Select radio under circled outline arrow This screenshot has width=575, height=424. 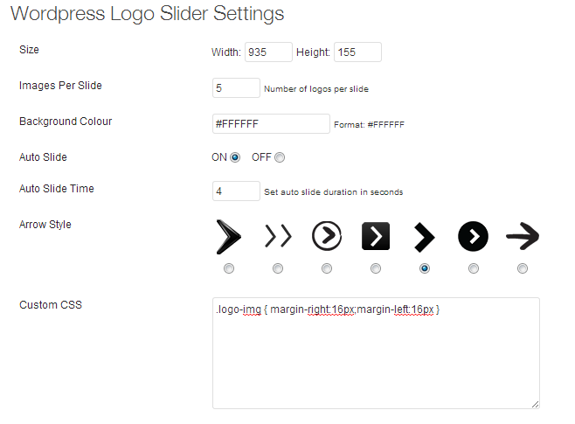click(x=327, y=268)
